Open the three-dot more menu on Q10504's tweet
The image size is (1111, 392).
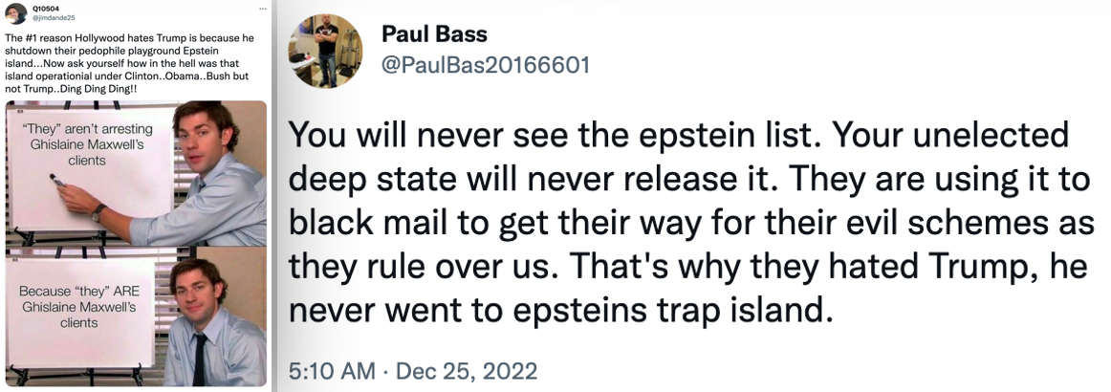tap(263, 8)
